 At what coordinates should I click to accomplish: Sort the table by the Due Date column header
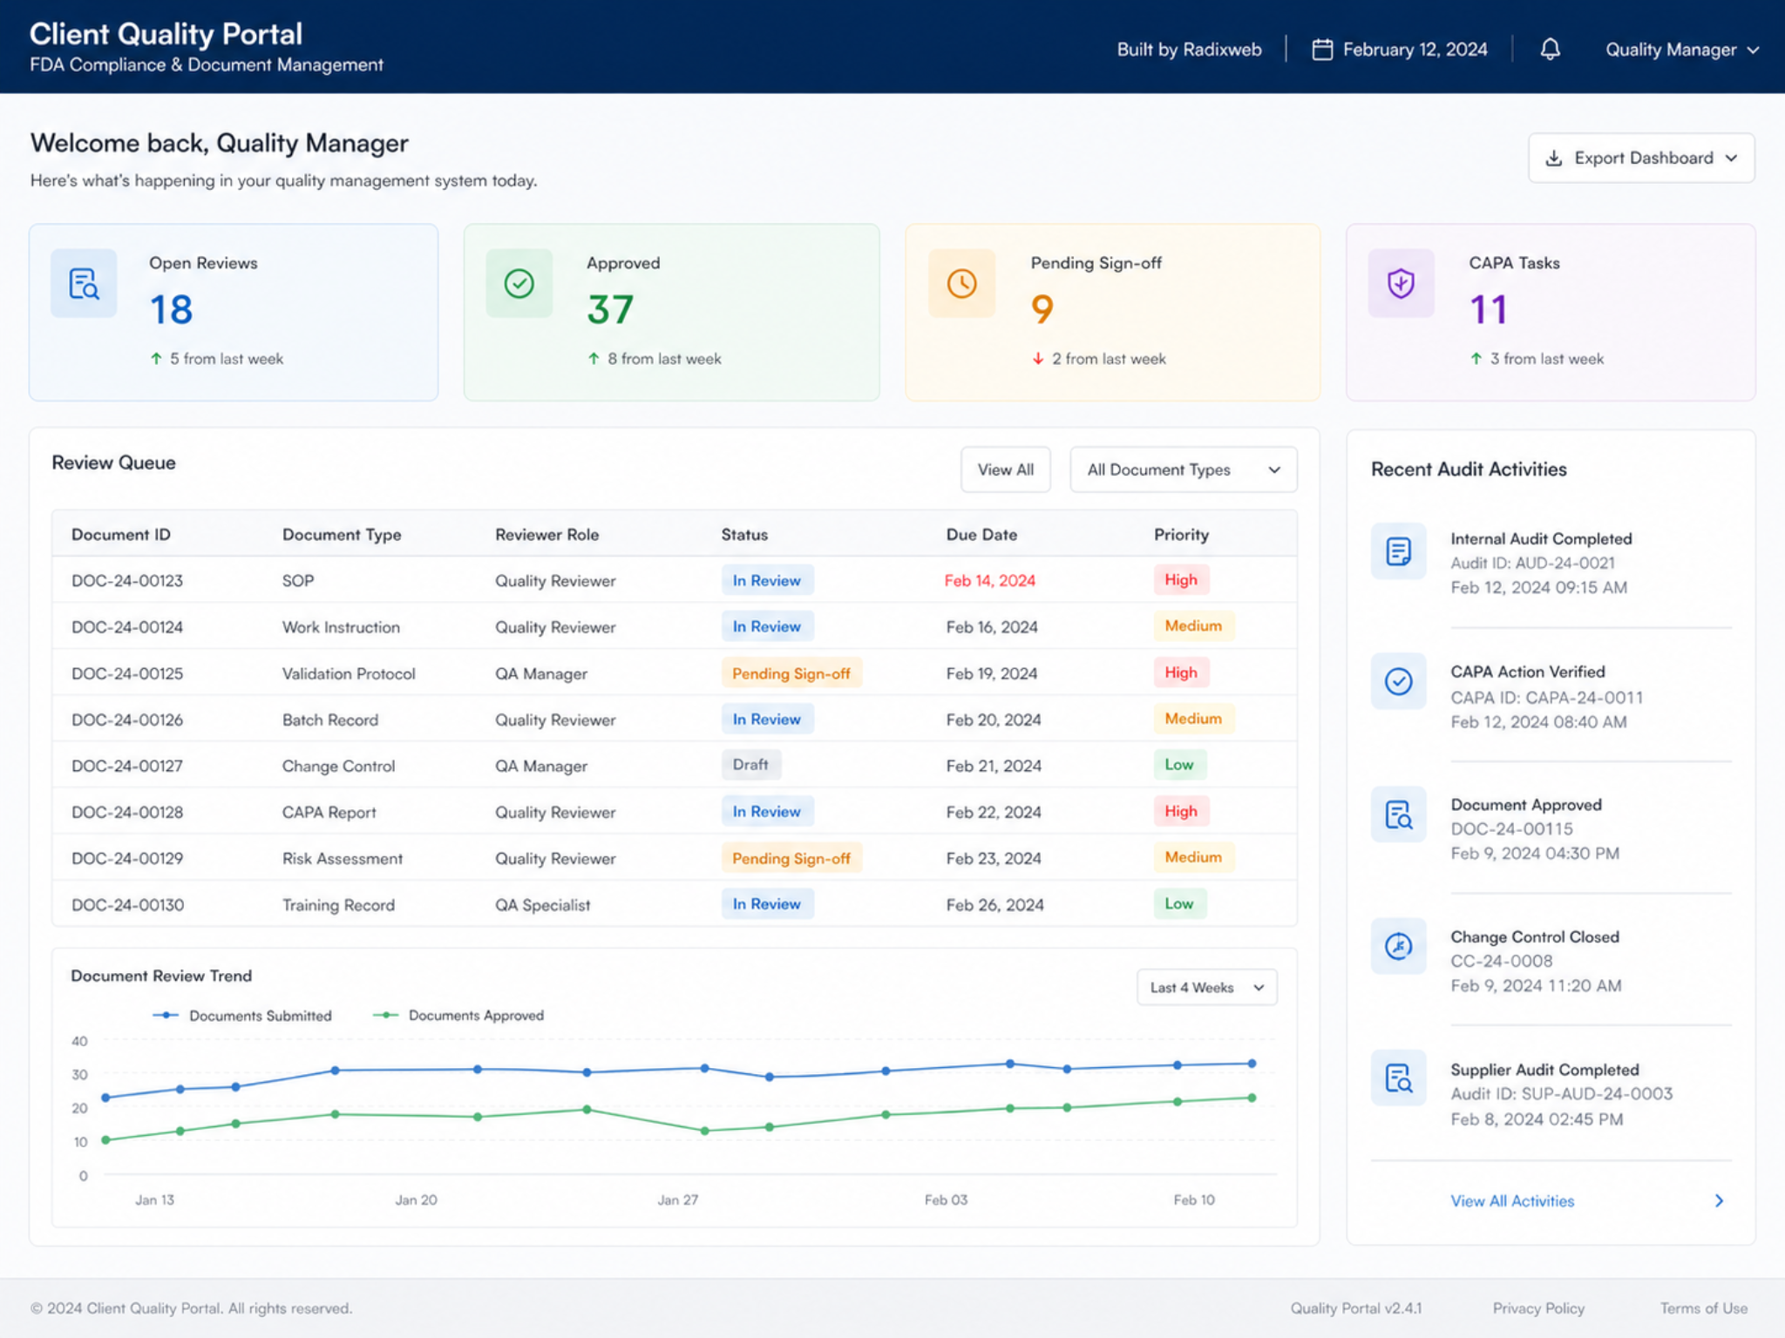click(x=981, y=534)
